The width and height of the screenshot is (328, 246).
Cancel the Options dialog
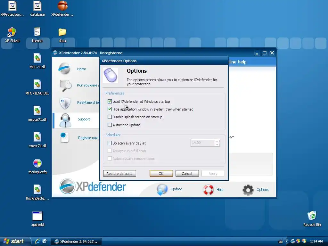(187, 174)
